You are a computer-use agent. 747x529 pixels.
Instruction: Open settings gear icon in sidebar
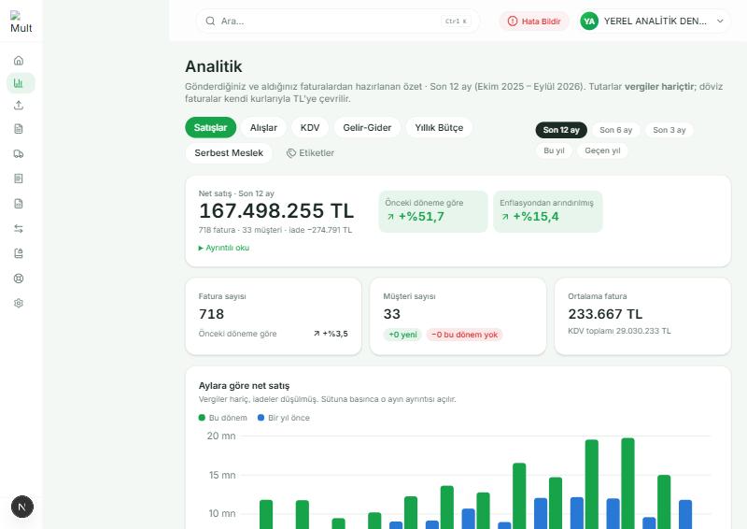(19, 303)
